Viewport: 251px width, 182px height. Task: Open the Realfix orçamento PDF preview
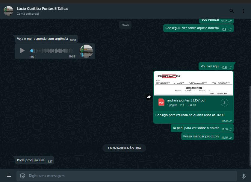coord(193,83)
